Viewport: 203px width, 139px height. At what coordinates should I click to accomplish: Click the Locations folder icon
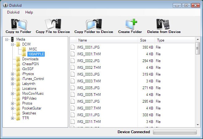coord(18,89)
